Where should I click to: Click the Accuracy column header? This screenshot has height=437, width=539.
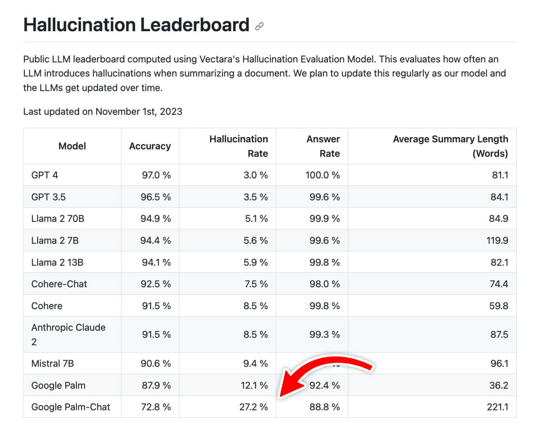[x=150, y=146]
